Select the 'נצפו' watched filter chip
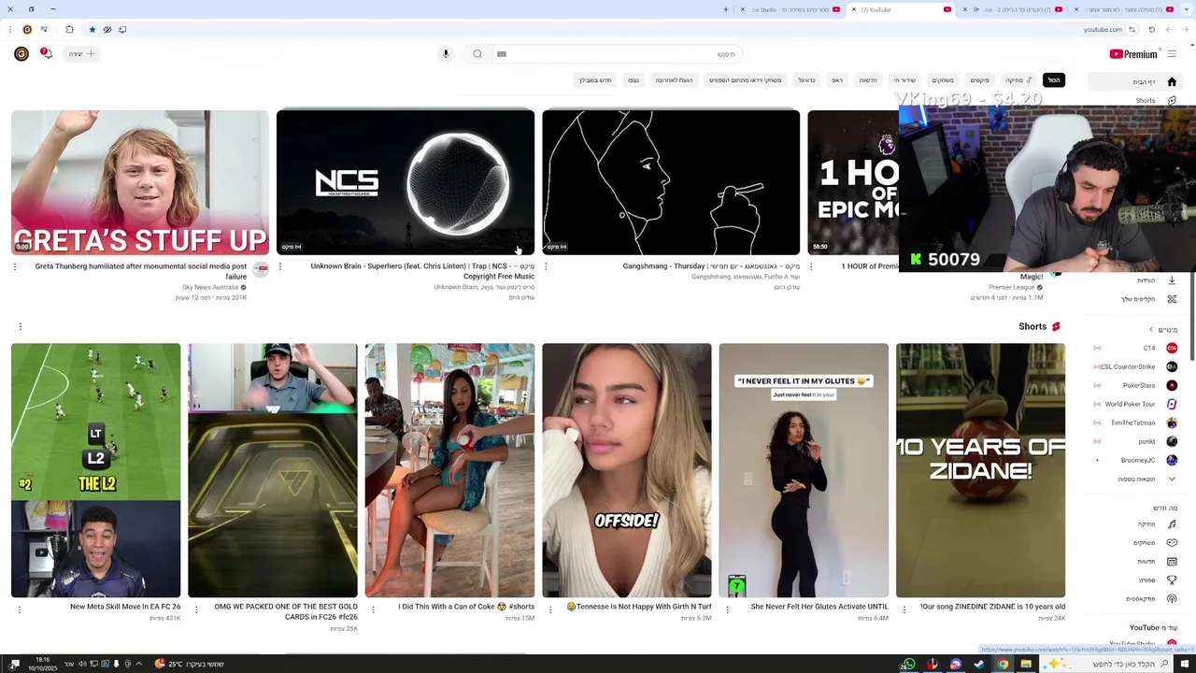1196x673 pixels. 634,80
